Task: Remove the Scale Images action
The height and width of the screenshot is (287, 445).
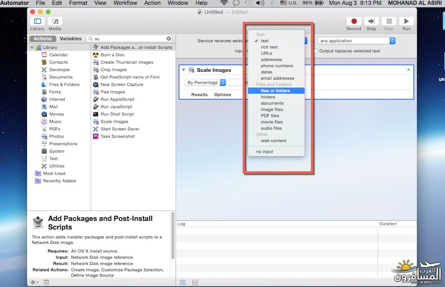Action: pos(409,70)
